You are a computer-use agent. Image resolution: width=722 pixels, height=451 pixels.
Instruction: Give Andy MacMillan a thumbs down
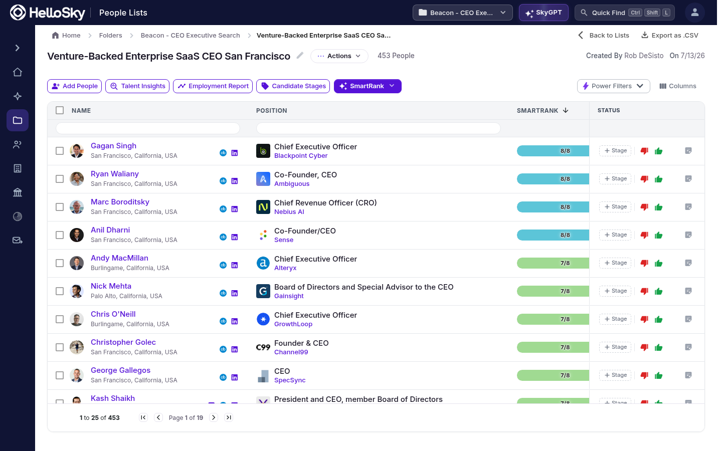(x=645, y=263)
